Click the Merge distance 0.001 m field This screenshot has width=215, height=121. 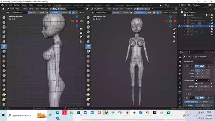click(204, 87)
